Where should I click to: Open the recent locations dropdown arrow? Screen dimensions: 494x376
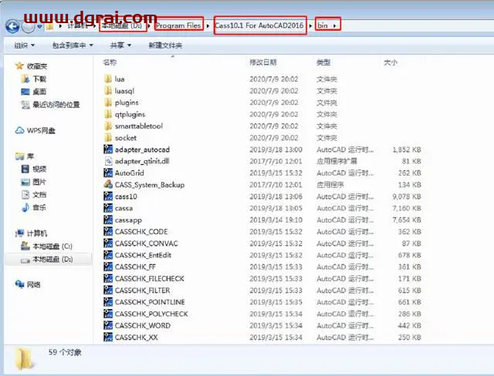click(39, 27)
